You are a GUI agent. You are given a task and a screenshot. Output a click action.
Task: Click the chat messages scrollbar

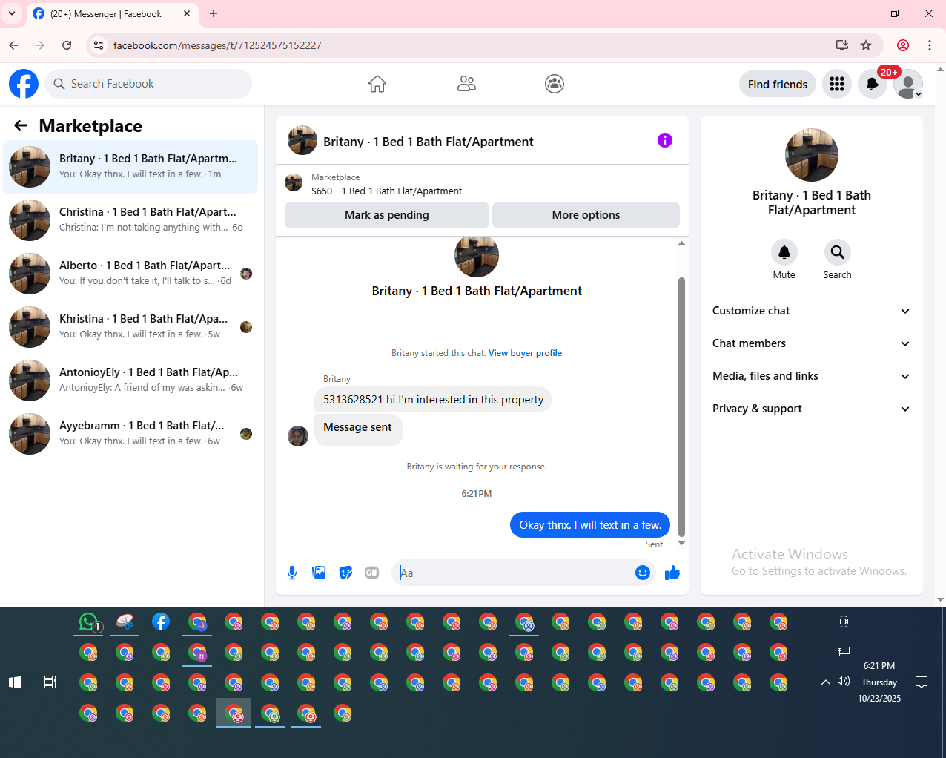pyautogui.click(x=681, y=406)
